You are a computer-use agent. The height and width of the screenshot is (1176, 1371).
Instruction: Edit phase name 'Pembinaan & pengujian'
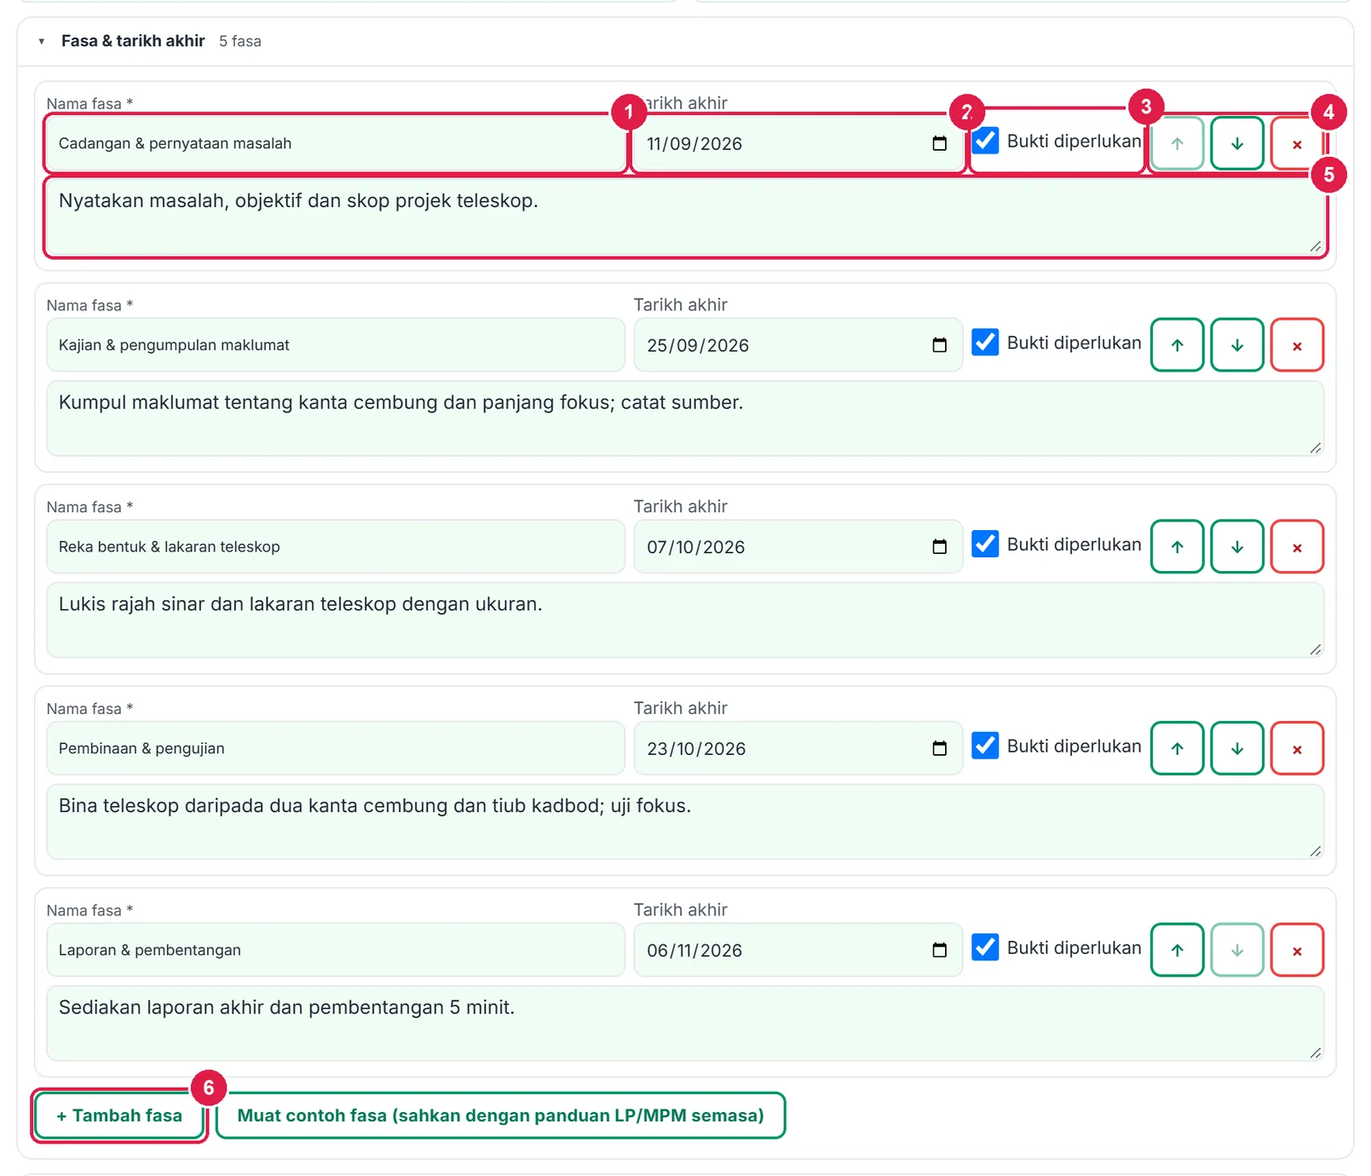point(336,748)
